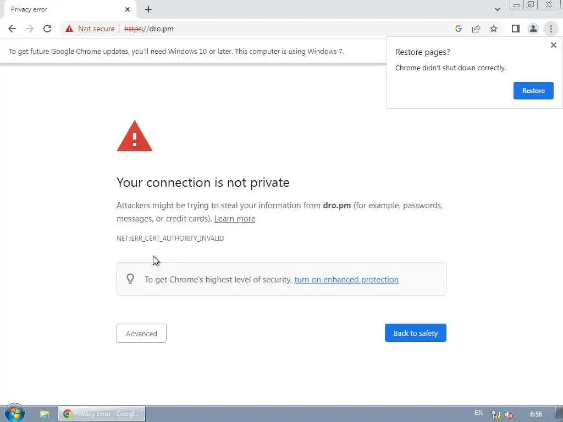Close the Privacy error tab
The width and height of the screenshot is (563, 422).
click(x=128, y=9)
